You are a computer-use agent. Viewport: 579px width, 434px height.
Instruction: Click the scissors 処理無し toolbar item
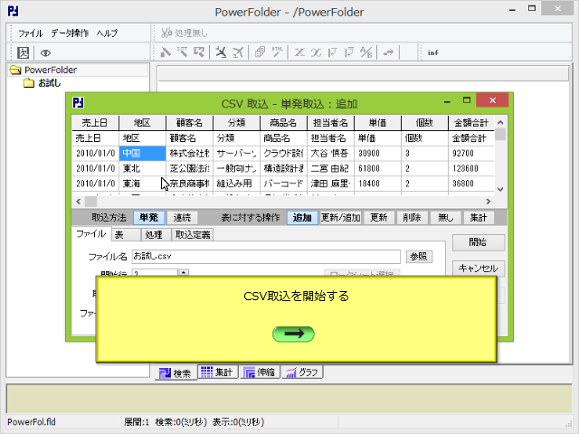coord(184,33)
